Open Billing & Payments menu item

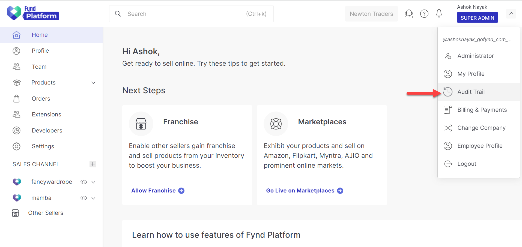[479, 110]
